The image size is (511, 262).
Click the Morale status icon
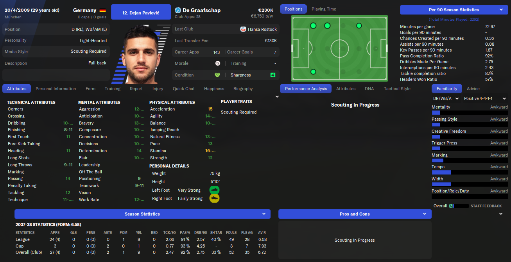[x=217, y=63]
